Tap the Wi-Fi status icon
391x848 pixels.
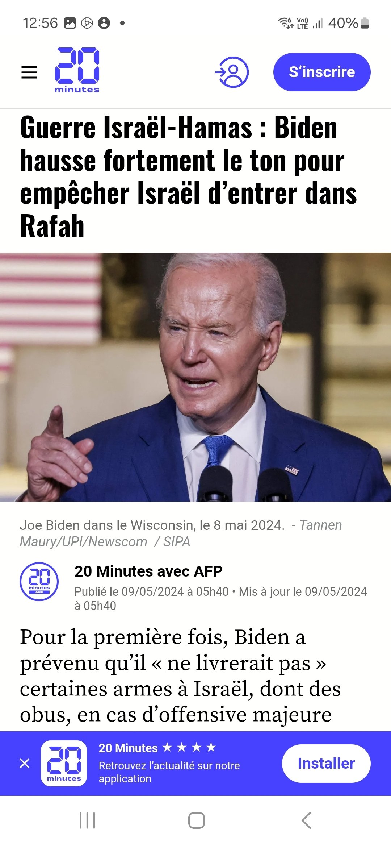click(x=286, y=23)
